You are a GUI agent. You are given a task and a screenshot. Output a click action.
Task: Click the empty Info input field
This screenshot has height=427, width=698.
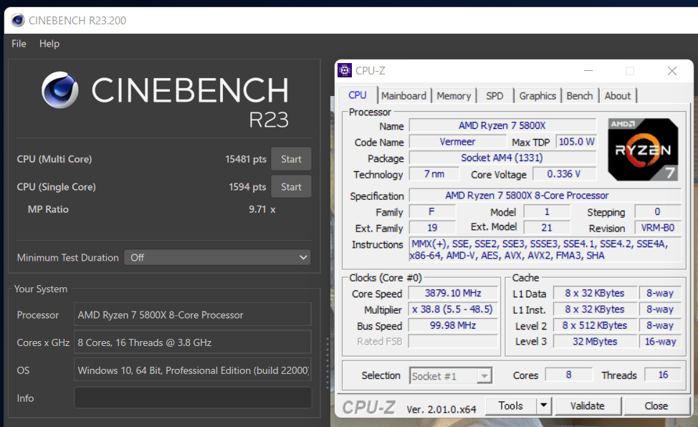click(x=192, y=398)
